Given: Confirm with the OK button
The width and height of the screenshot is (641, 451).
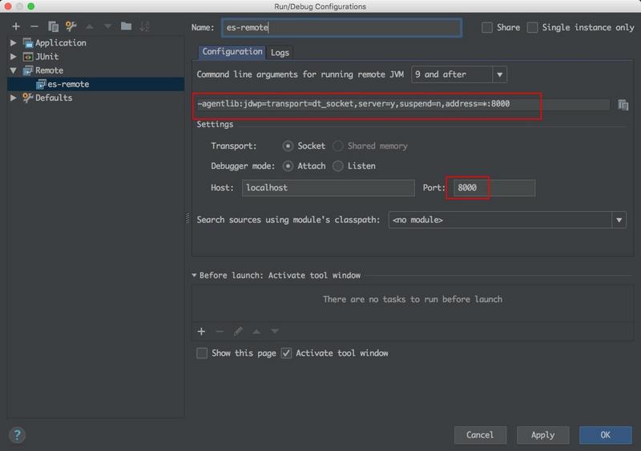Looking at the screenshot, I should click(x=606, y=435).
